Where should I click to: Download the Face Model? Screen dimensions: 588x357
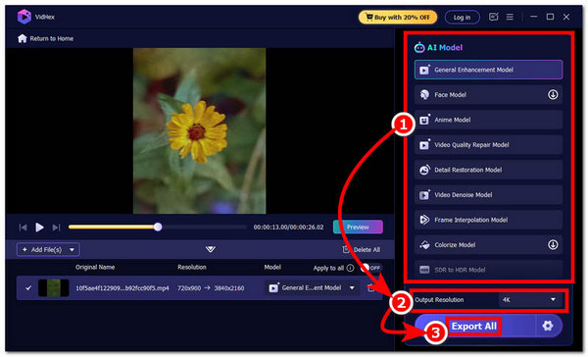[553, 94]
